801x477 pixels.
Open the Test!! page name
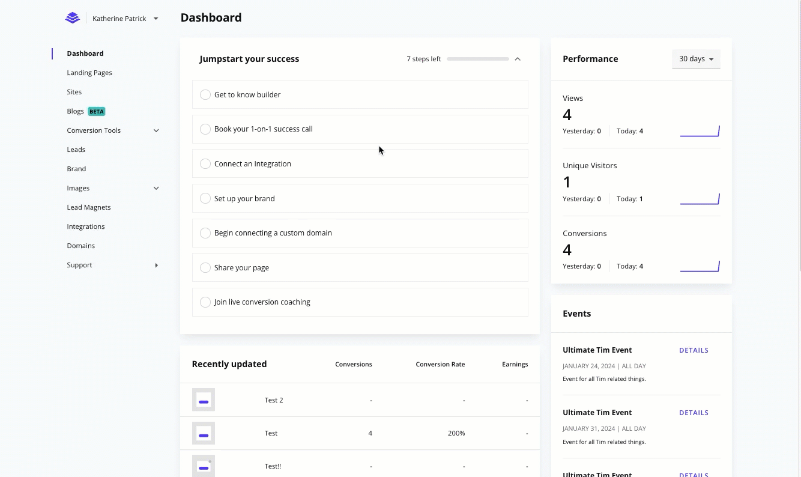273,466
